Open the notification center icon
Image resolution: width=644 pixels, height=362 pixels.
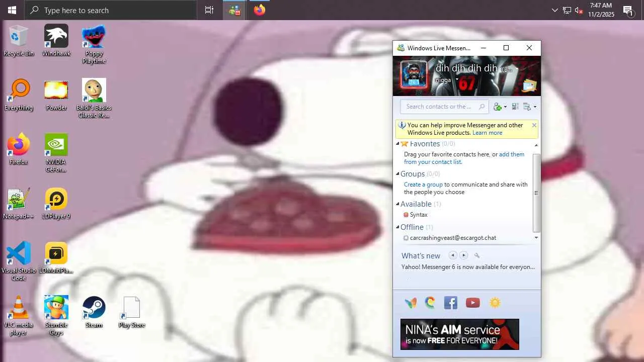(x=628, y=10)
